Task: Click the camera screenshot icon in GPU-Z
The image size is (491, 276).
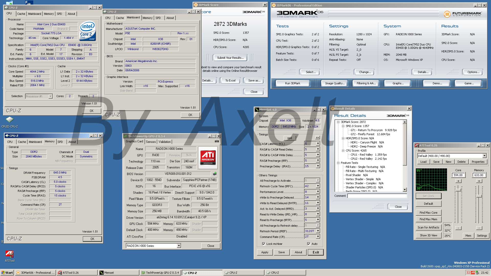Action: tap(217, 141)
